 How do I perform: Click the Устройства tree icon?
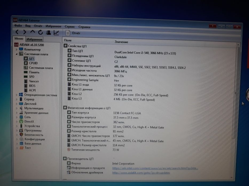(21, 126)
